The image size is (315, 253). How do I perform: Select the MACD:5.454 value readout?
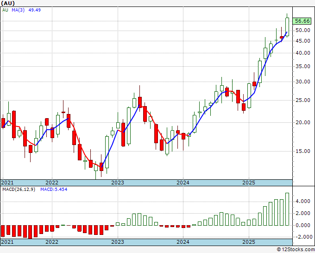point(54,190)
